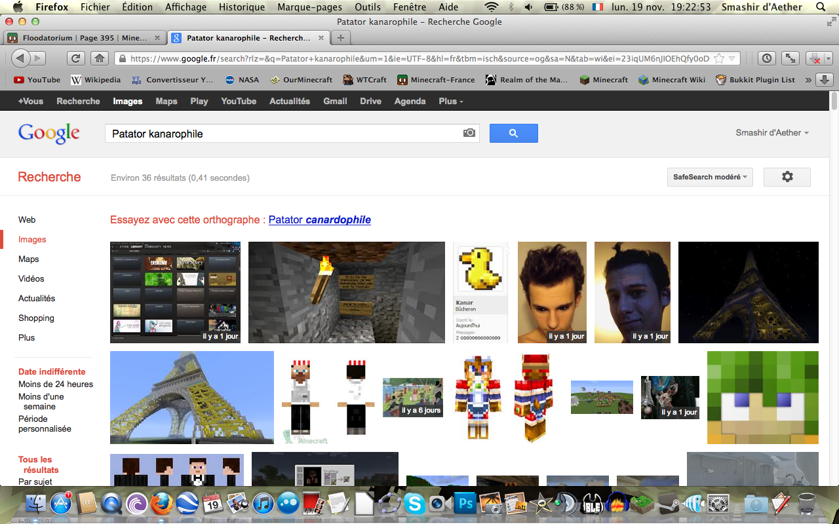The width and height of the screenshot is (839, 524).
Task: Open the YouTube bookmark
Action: pyautogui.click(x=37, y=80)
